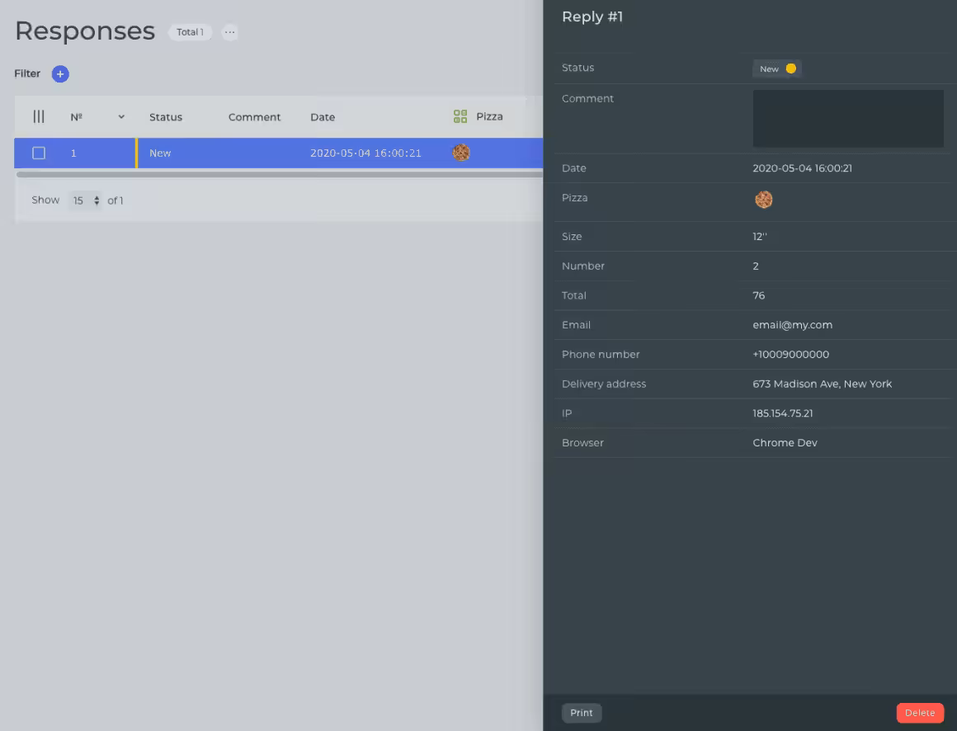Image resolution: width=957 pixels, height=731 pixels.
Task: Click the pizza thumbnail in table row
Action: [461, 153]
